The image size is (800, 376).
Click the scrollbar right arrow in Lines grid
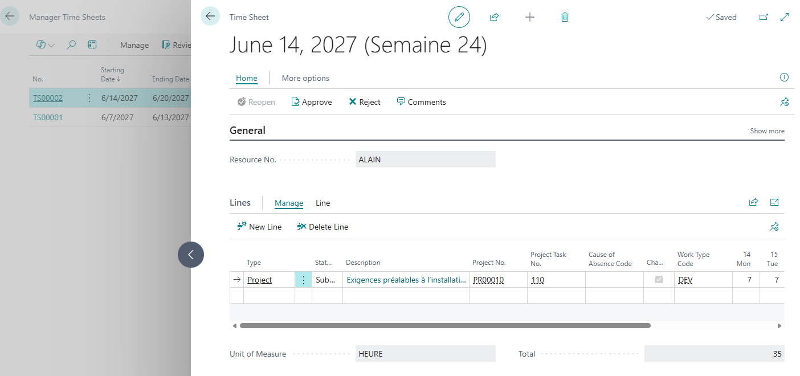pyautogui.click(x=779, y=326)
